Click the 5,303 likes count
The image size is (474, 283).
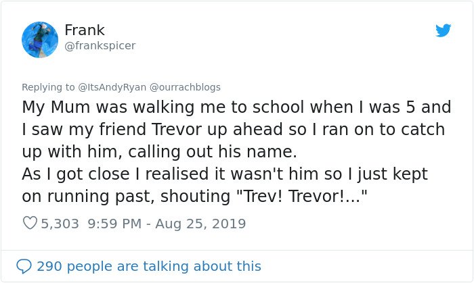pyautogui.click(x=60, y=224)
